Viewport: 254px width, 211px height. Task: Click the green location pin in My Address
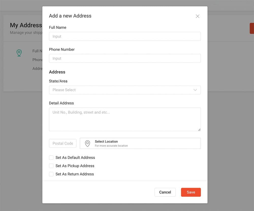tap(19, 53)
